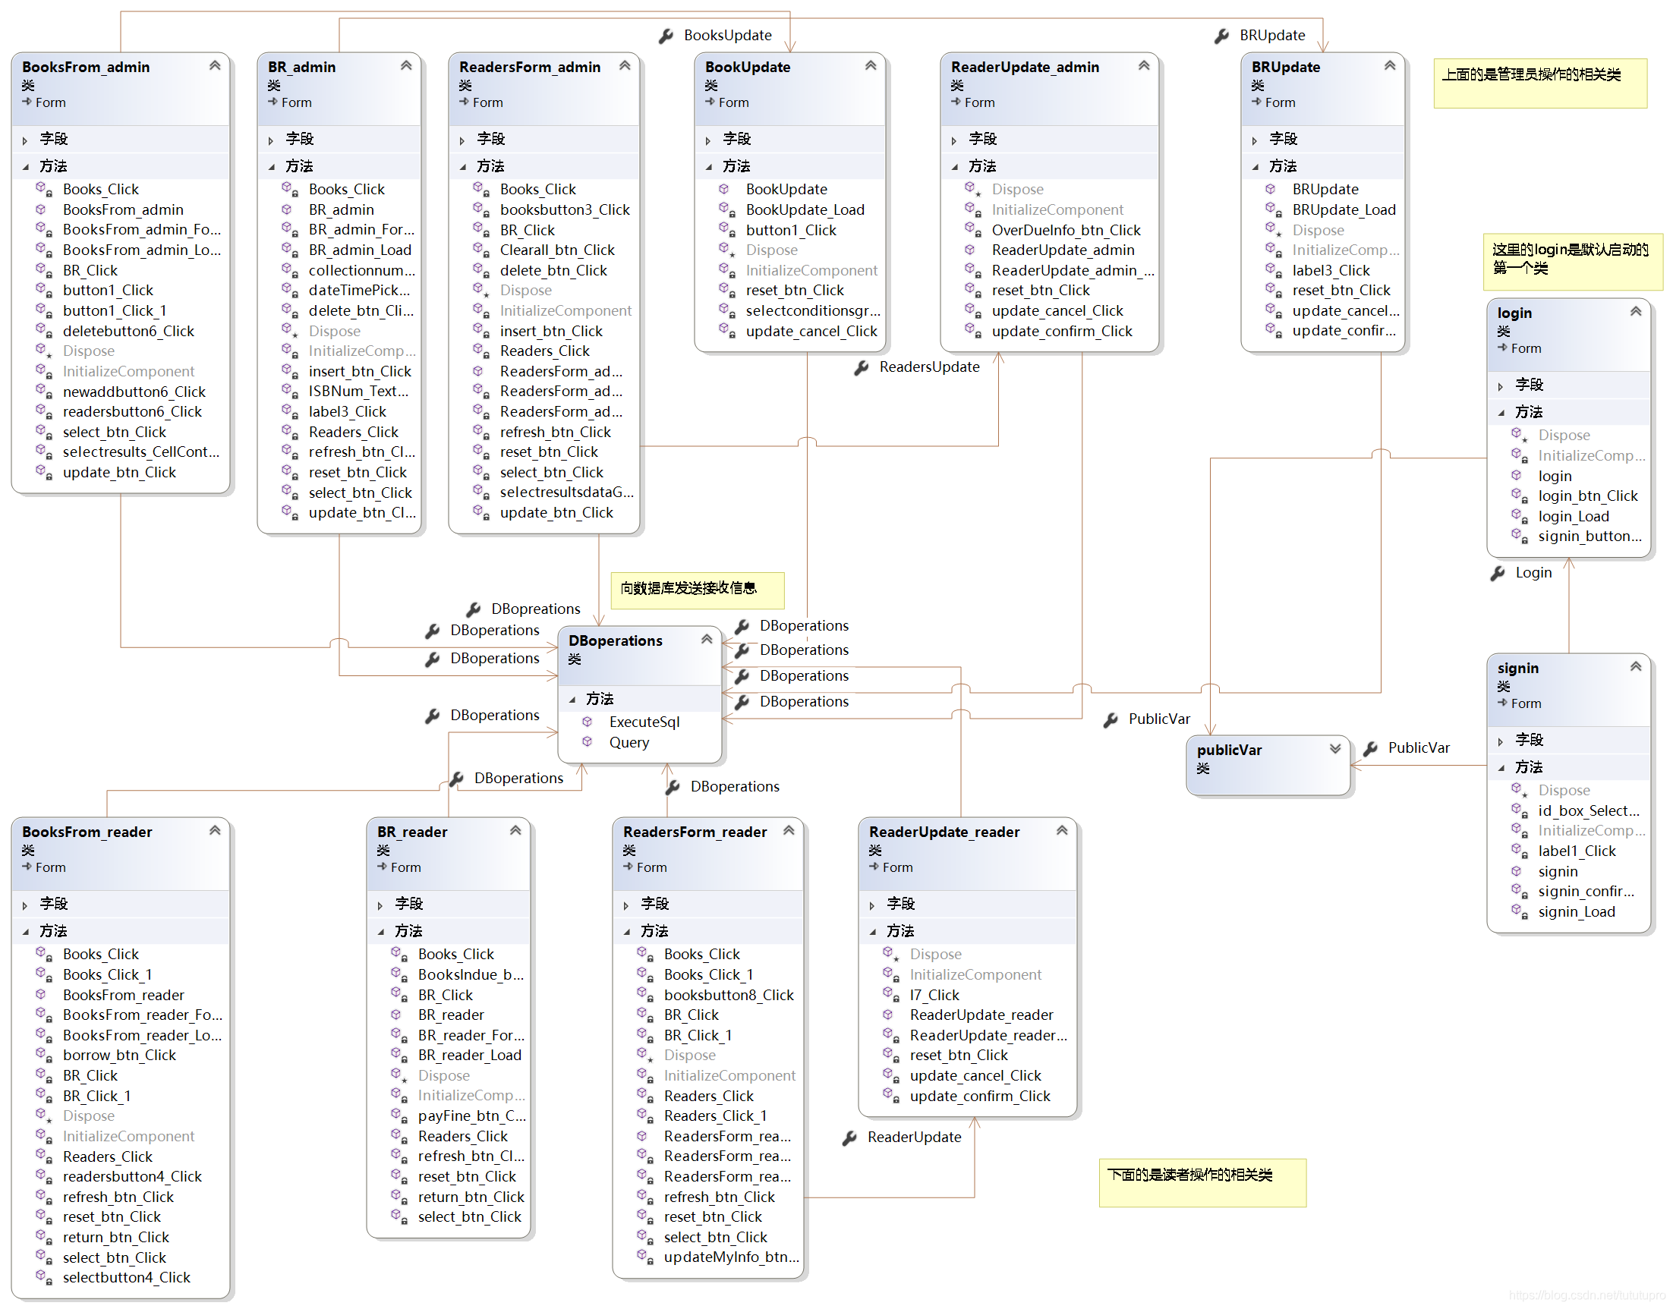
Task: Click wrench icon beside BooksUpdate label
Action: [666, 36]
